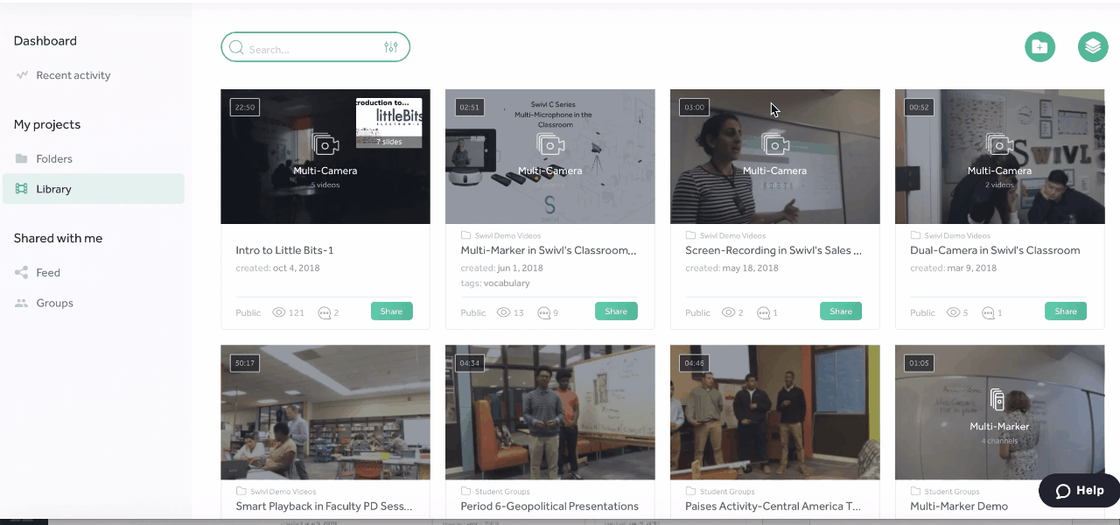The width and height of the screenshot is (1120, 525).
Task: Open Period 6-Geopolitical Presentations video thumbnail
Action: pyautogui.click(x=549, y=412)
